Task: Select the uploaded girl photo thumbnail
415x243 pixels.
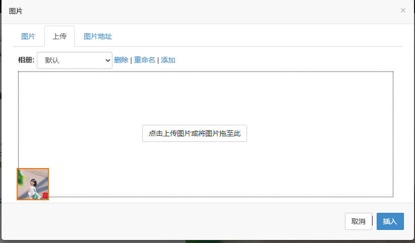Action: [x=33, y=184]
